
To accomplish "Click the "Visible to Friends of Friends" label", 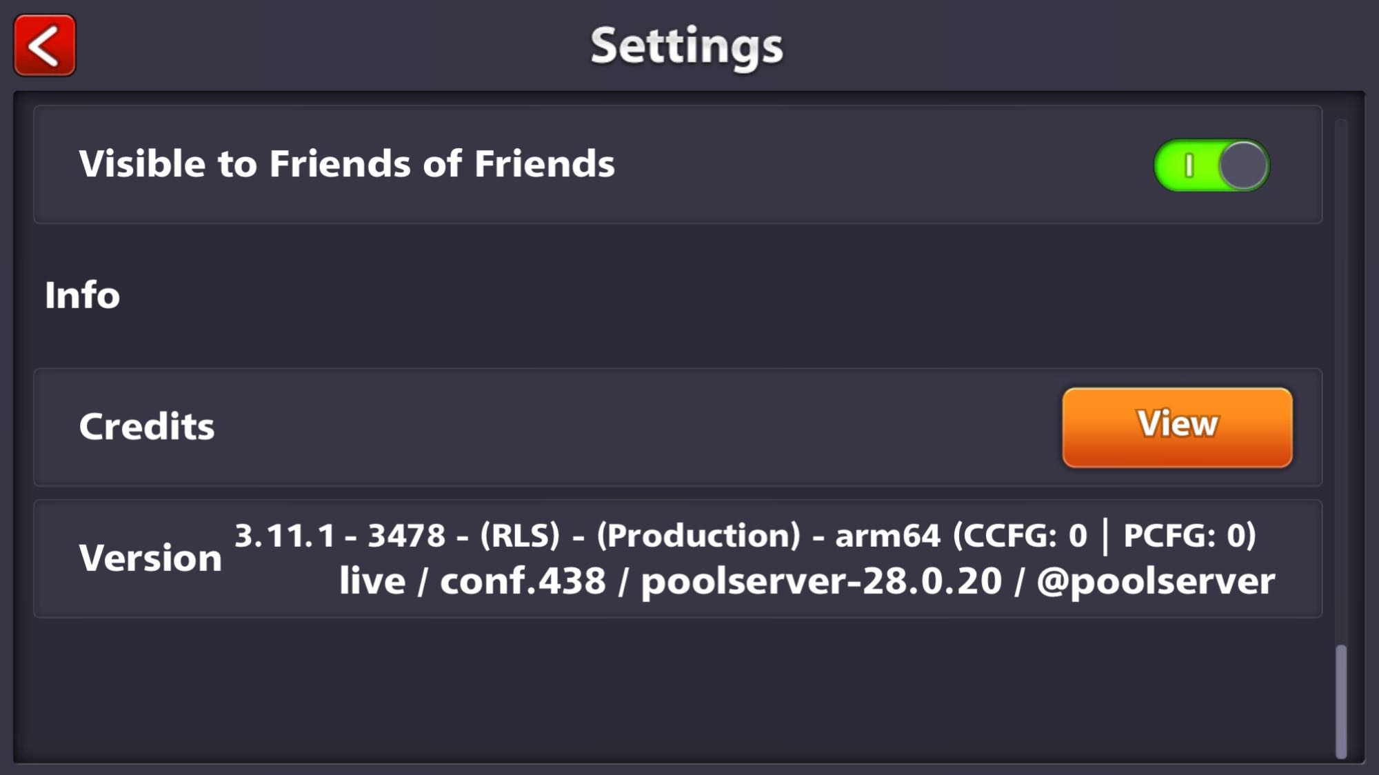I will click(x=347, y=164).
